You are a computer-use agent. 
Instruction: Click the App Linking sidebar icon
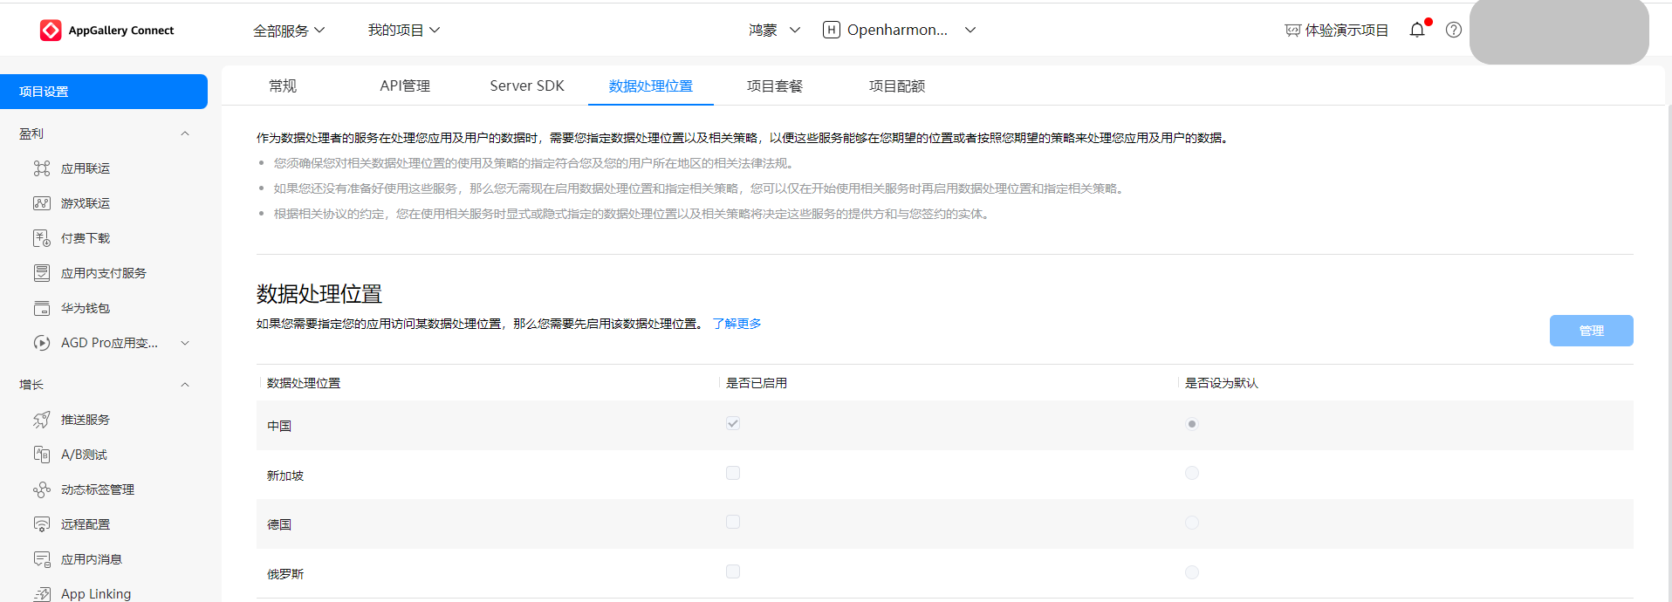(x=42, y=594)
